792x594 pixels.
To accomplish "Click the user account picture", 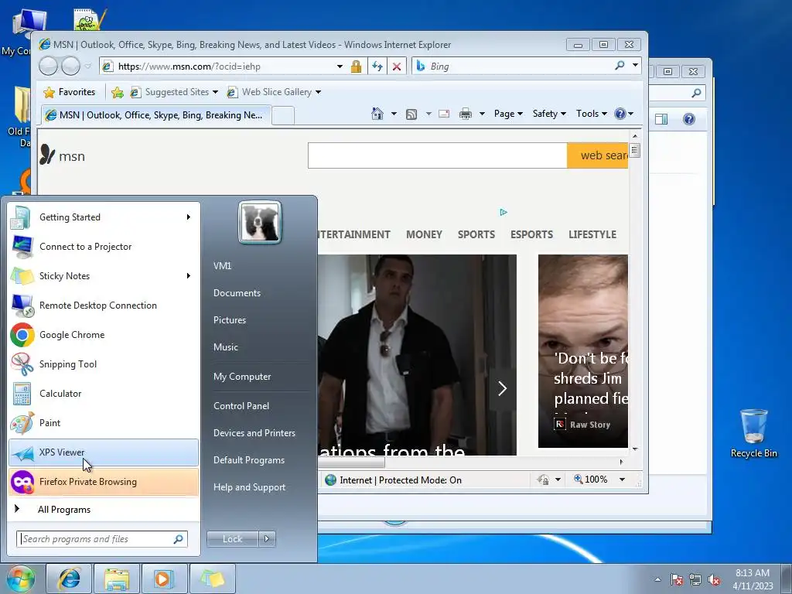I will 260,222.
